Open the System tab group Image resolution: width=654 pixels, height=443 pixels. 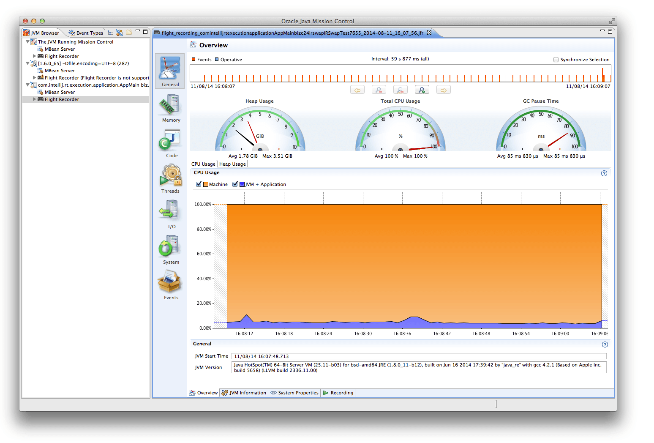170,249
